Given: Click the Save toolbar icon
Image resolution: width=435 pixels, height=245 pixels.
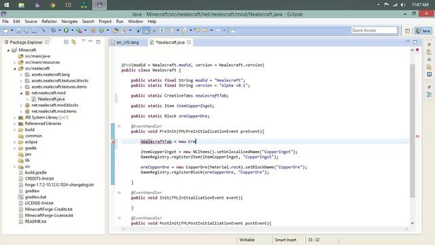Looking at the screenshot, I should 18,31.
